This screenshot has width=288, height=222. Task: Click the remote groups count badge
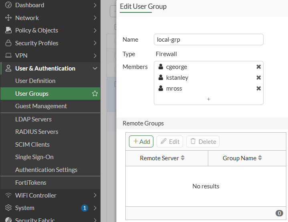click(x=279, y=213)
